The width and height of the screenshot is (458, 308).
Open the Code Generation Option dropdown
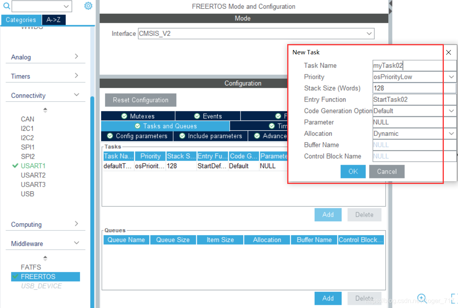coord(451,111)
